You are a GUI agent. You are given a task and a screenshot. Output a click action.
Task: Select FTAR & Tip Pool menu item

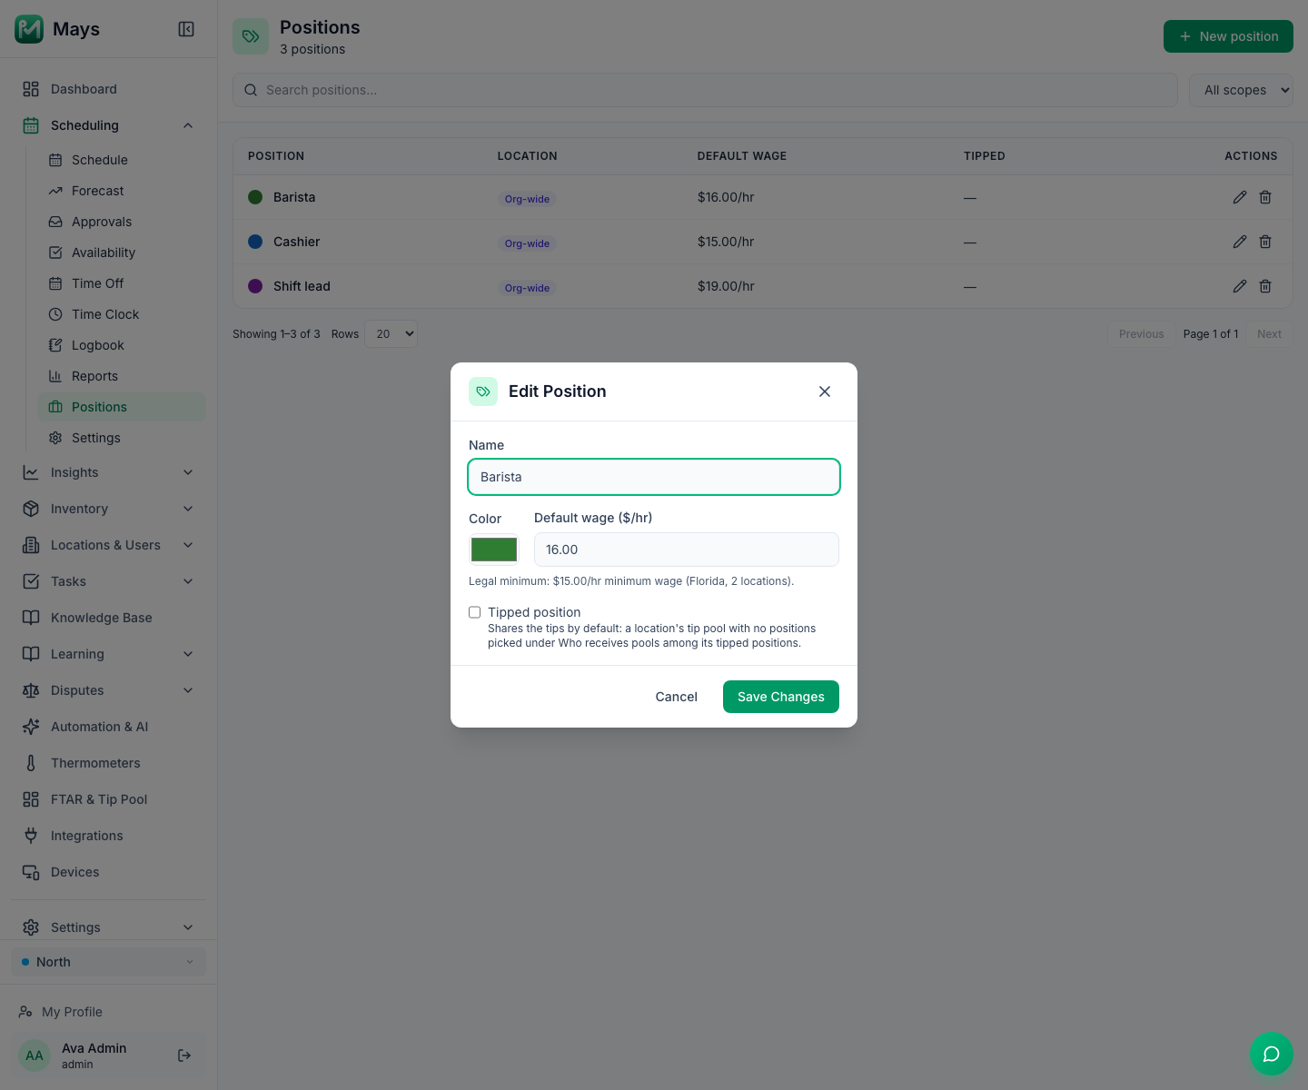[109, 799]
